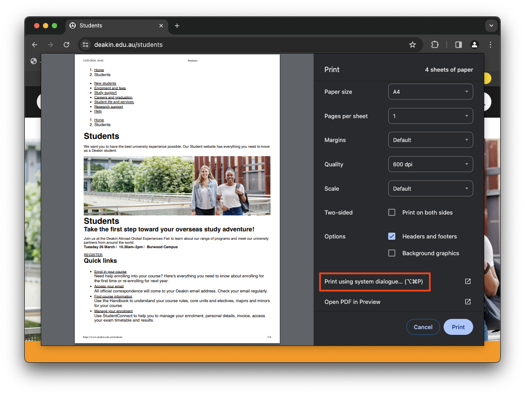Open the Margins dropdown
Screen dimensions: 525x395
[430, 140]
